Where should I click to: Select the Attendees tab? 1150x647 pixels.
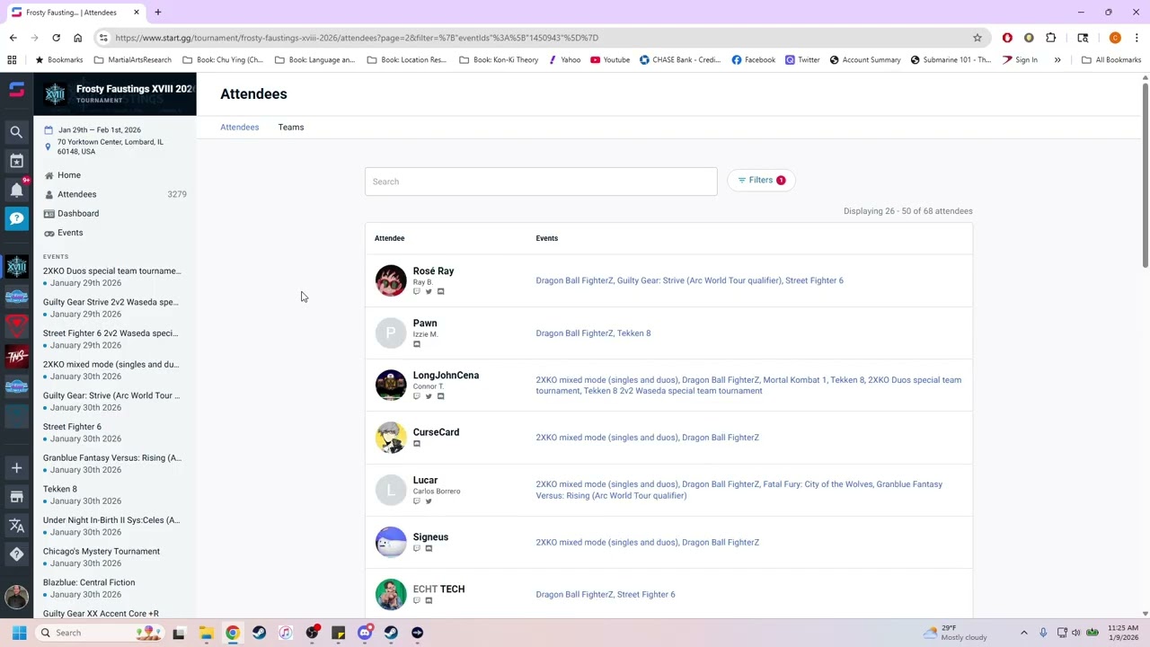[240, 128]
